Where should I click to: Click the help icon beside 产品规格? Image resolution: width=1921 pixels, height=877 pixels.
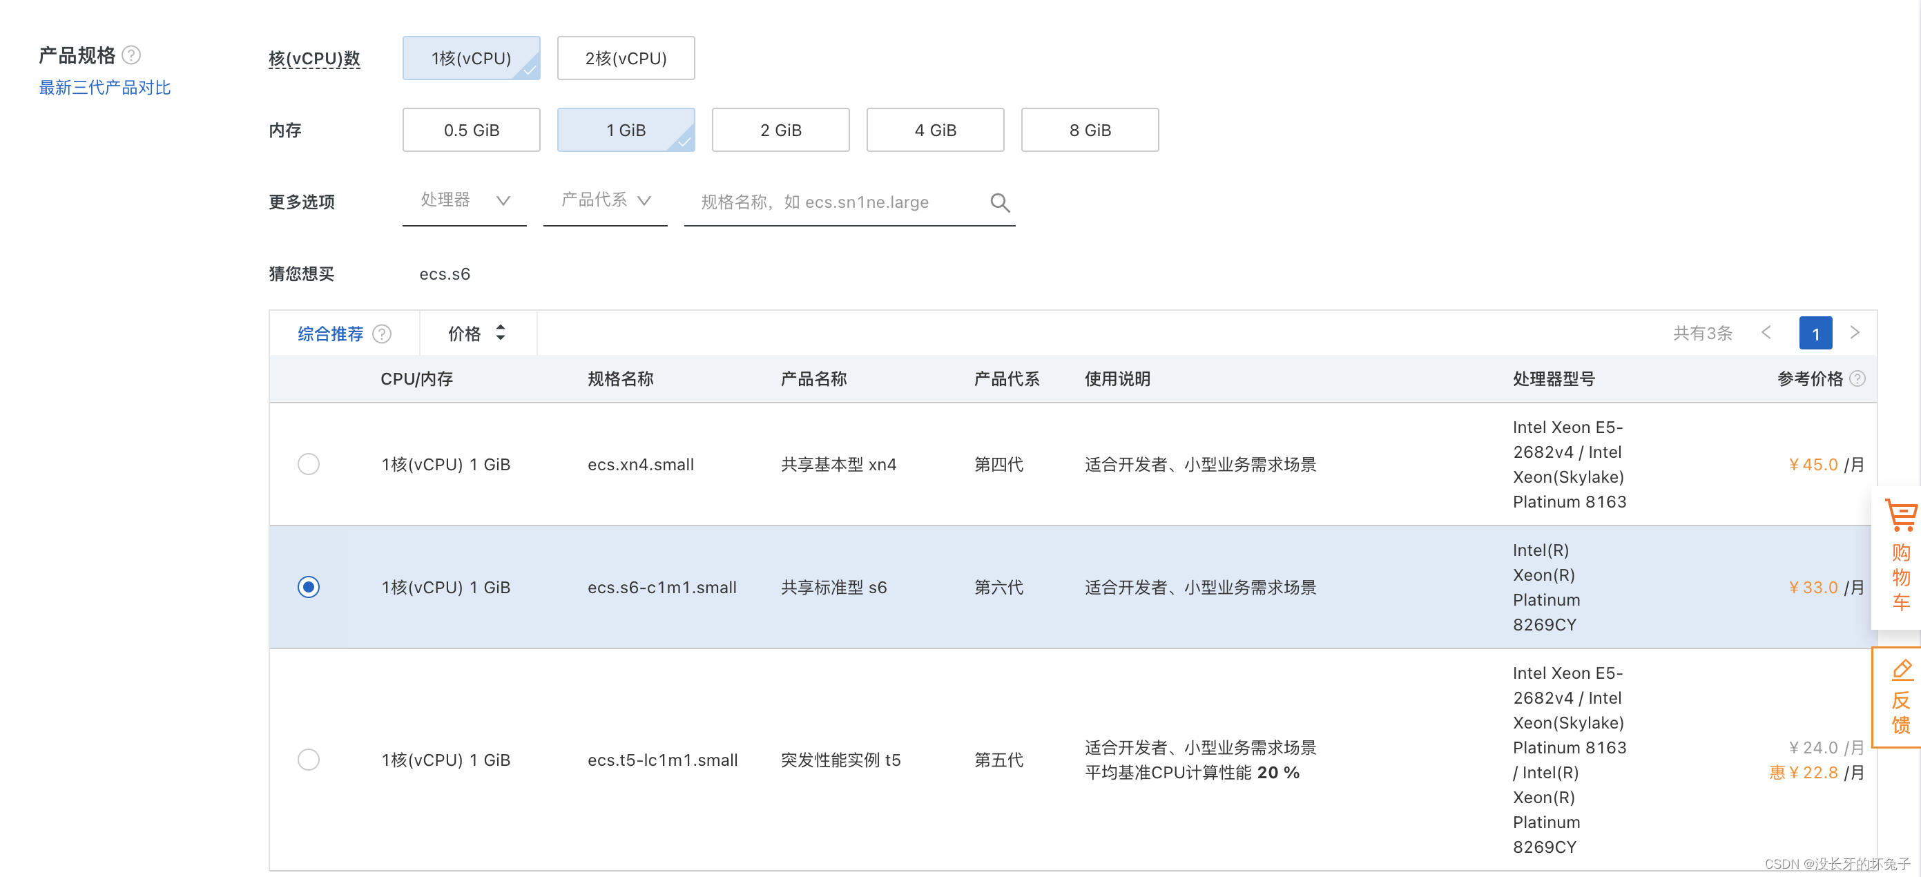[x=131, y=55]
